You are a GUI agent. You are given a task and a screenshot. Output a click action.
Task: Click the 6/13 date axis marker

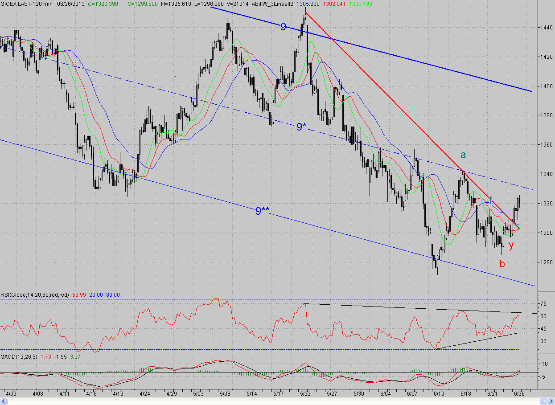439,394
